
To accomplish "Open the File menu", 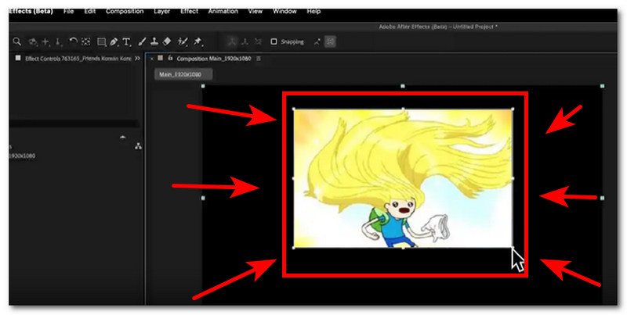I will coord(69,11).
